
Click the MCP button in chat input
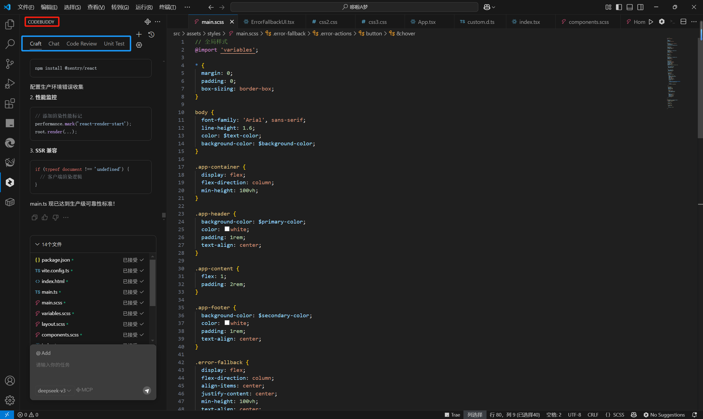tap(85, 390)
